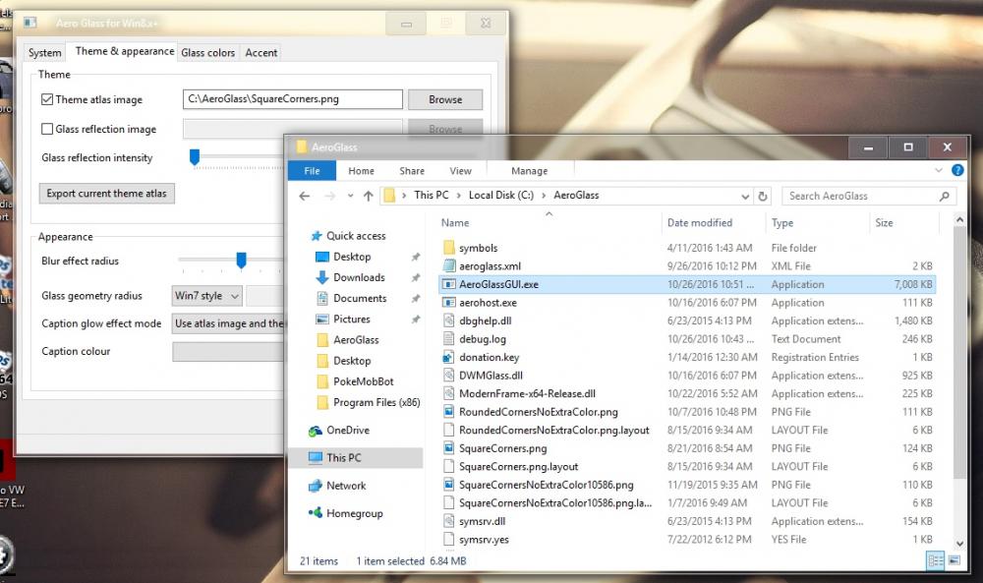Image resolution: width=983 pixels, height=583 pixels.
Task: Switch to the Glass colors tab
Action: [x=207, y=53]
